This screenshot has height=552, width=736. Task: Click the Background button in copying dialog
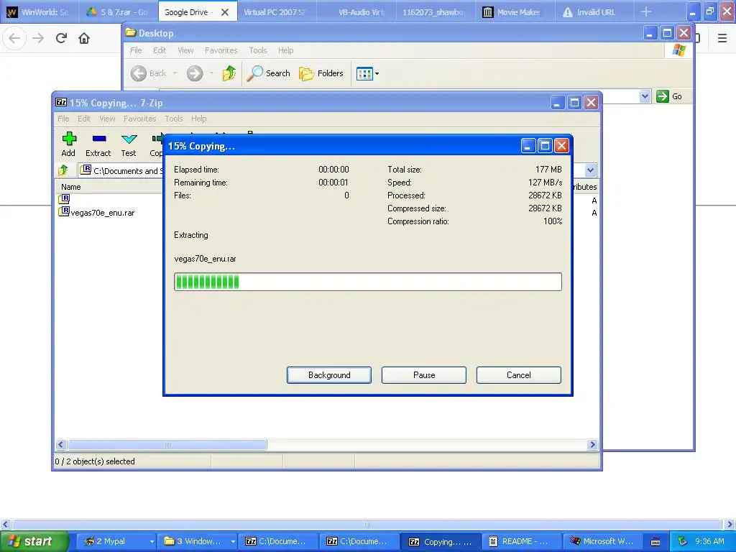[329, 375]
